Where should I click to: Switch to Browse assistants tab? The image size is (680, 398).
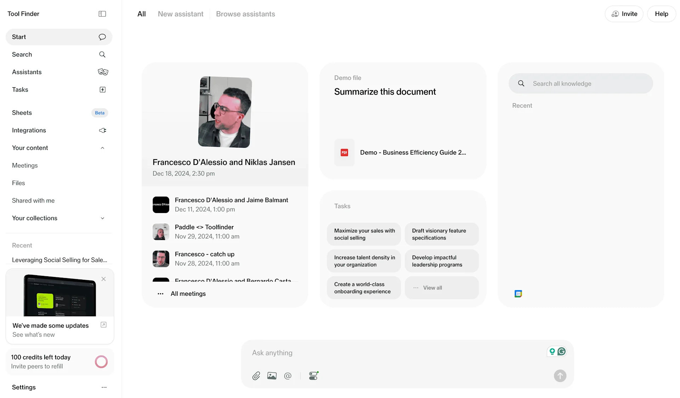pos(245,14)
